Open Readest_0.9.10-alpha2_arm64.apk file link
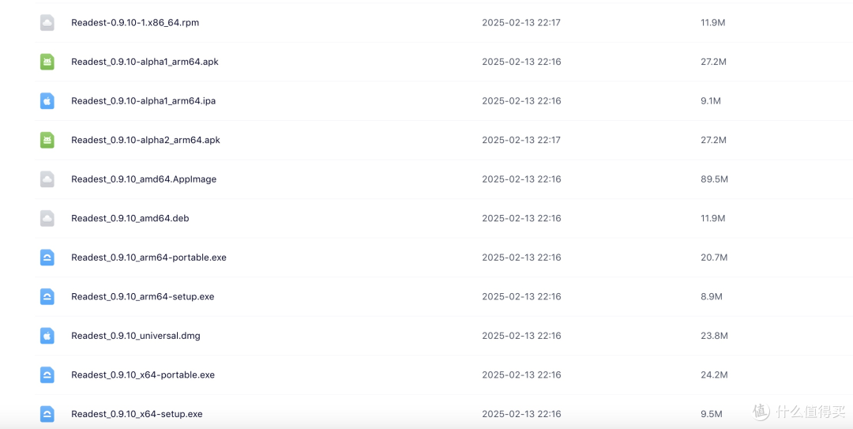 145,140
